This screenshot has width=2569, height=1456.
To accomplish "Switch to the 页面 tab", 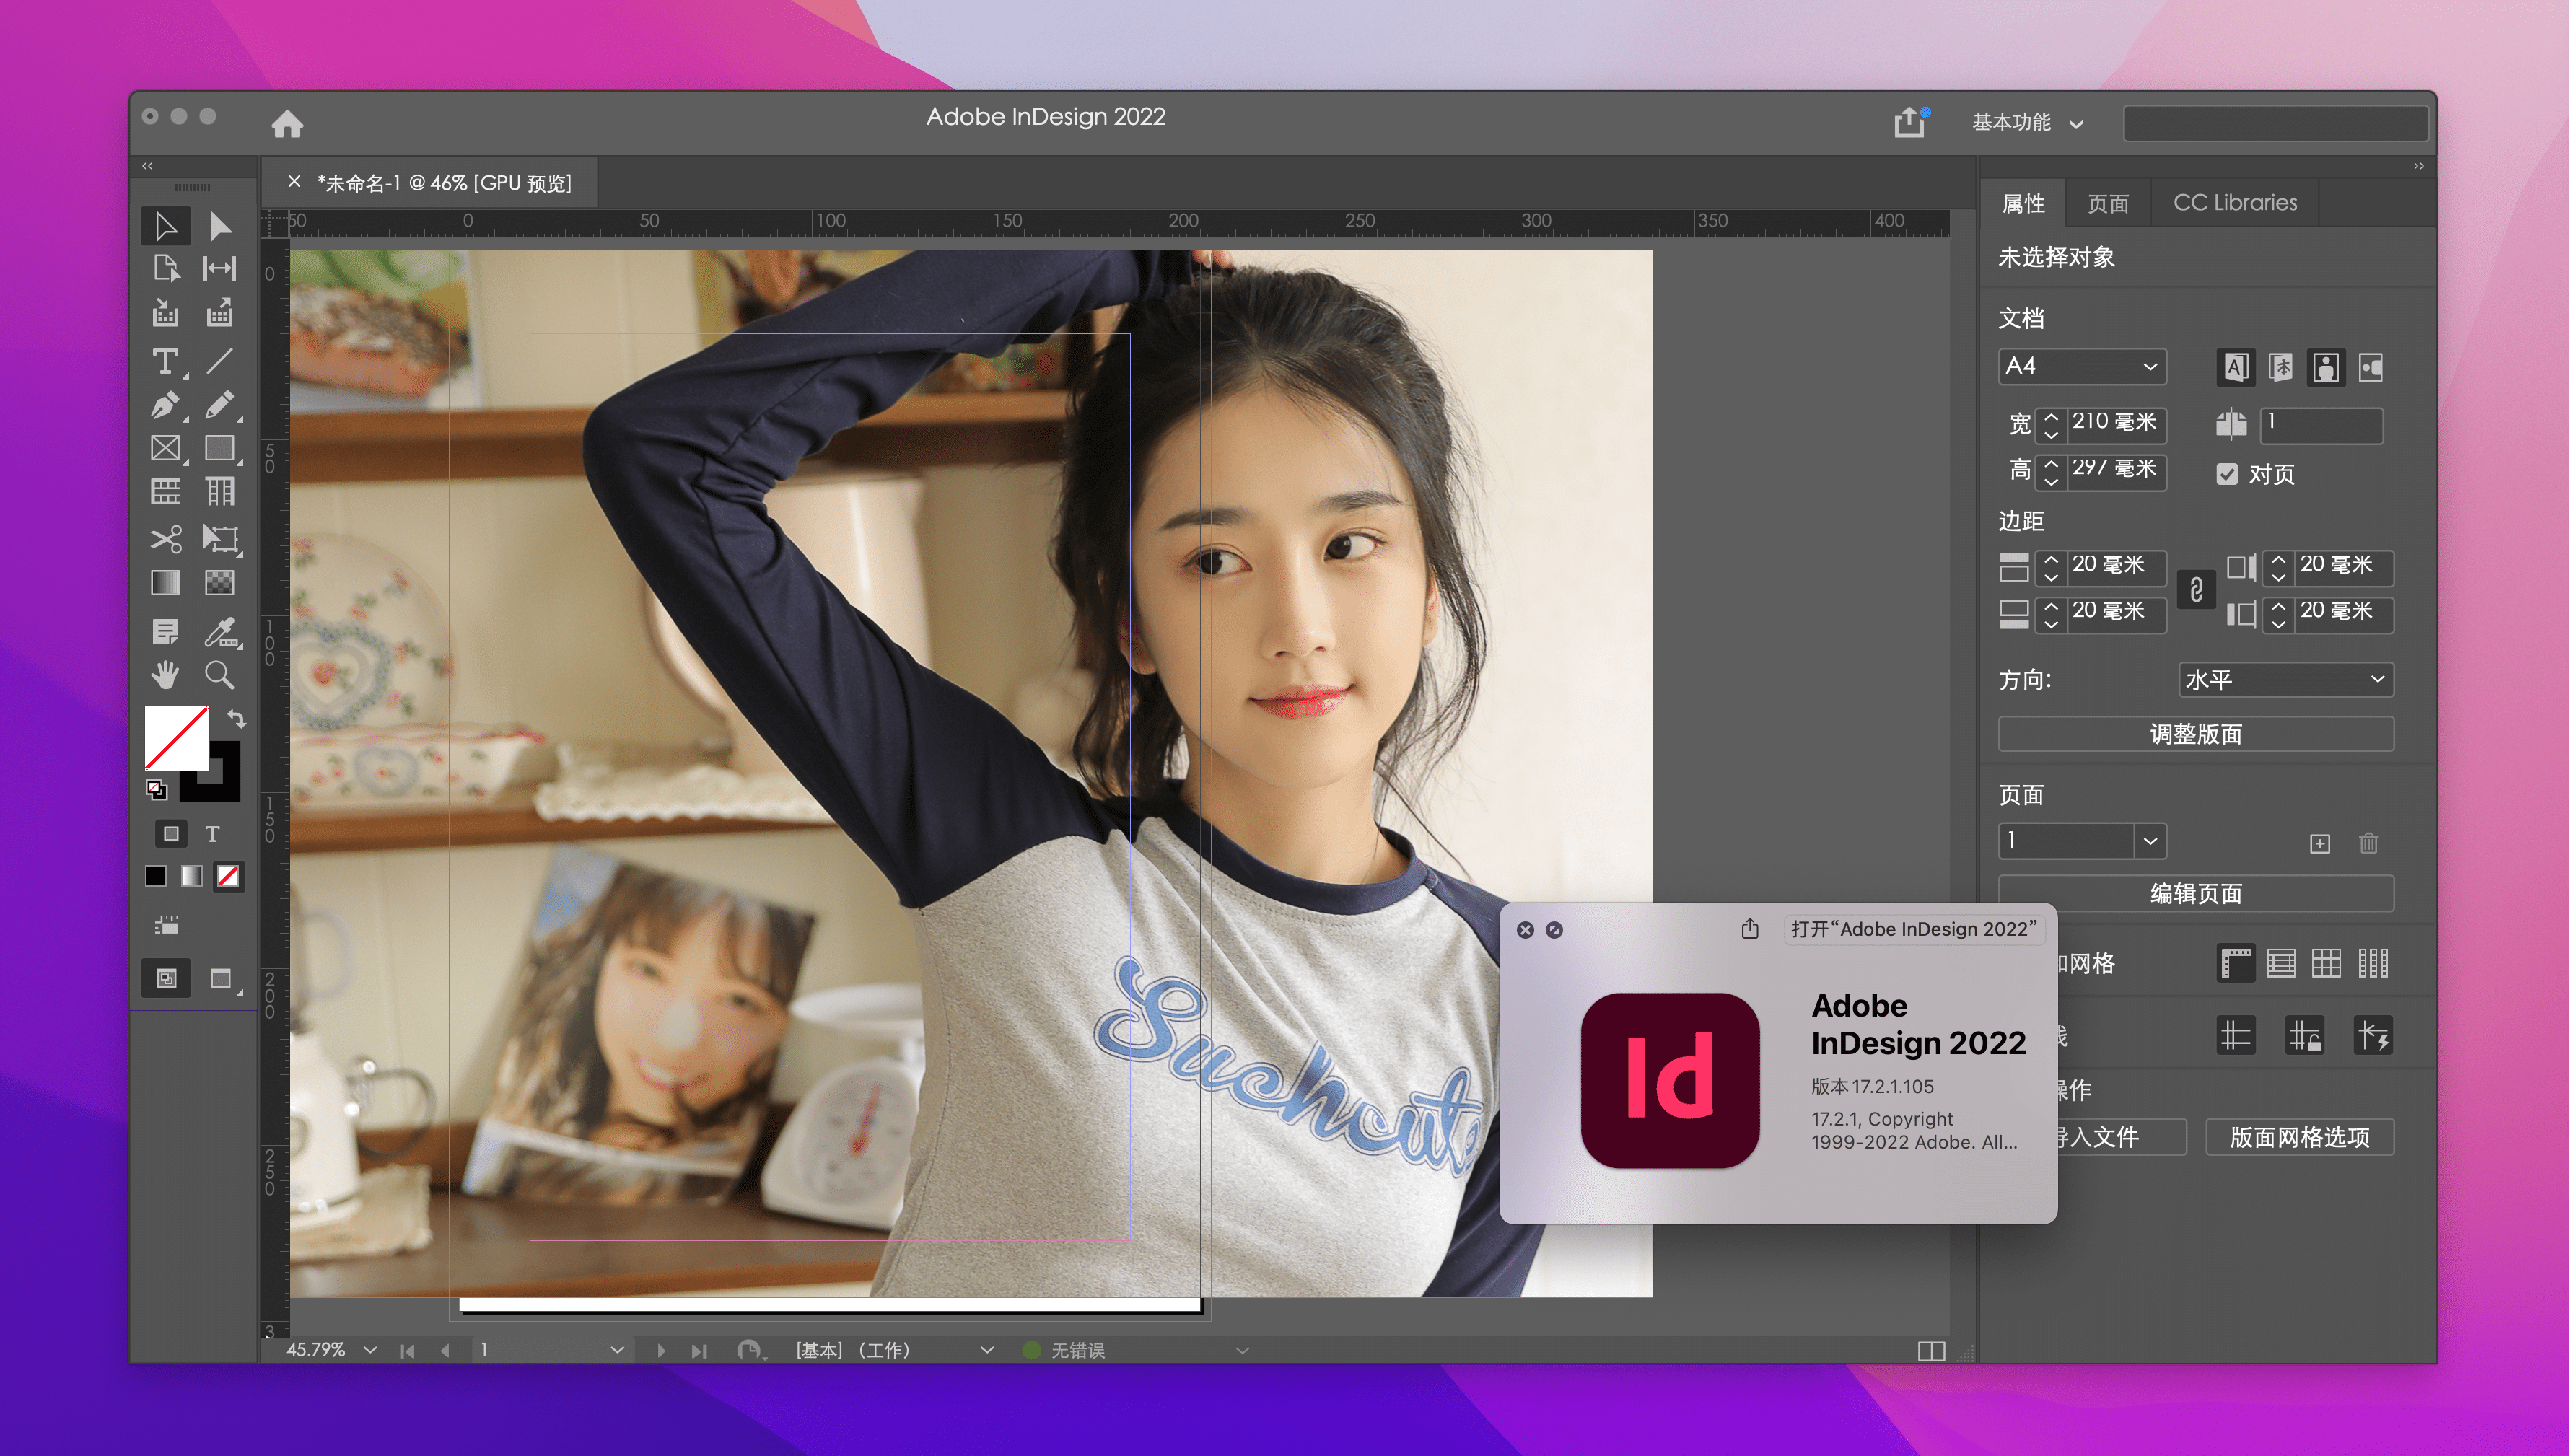I will pos(2108,203).
